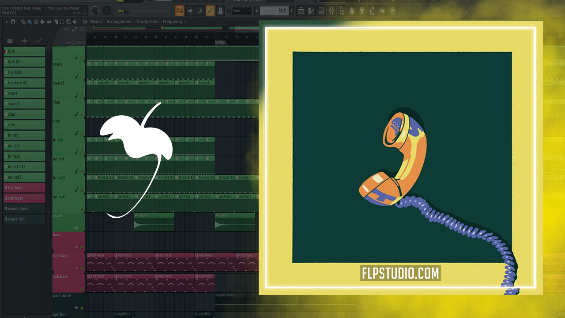Toggle the step editing icon
565x318 pixels.
click(200, 11)
